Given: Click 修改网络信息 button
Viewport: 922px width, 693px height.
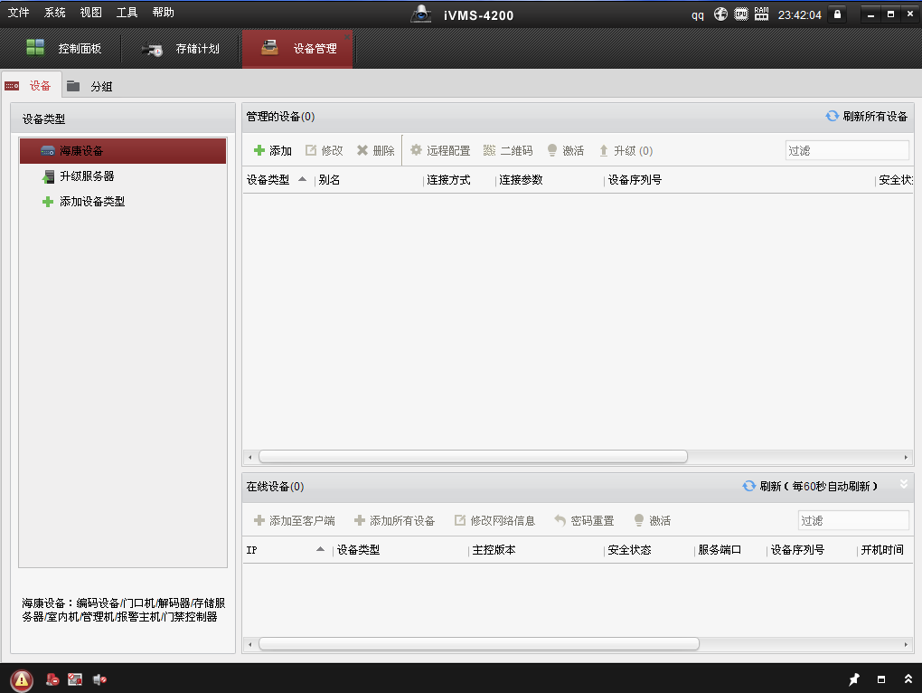Looking at the screenshot, I should 495,520.
